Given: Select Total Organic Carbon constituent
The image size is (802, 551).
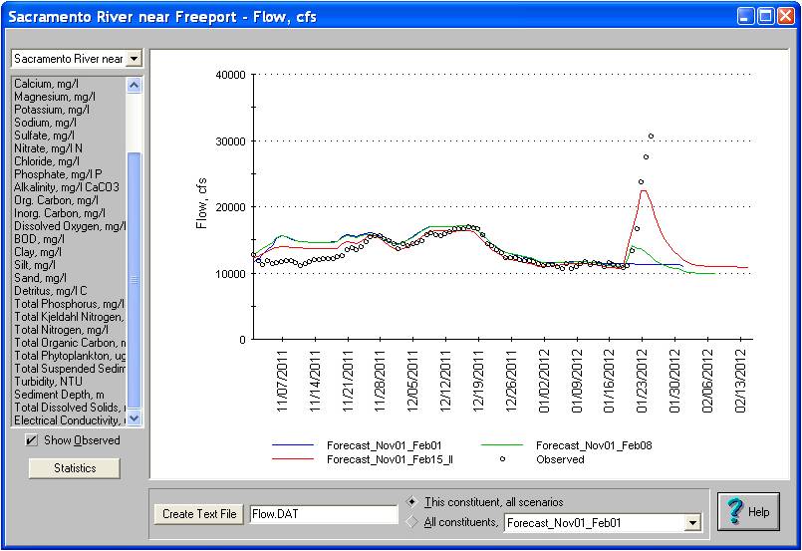Looking at the screenshot, I should coord(70,343).
